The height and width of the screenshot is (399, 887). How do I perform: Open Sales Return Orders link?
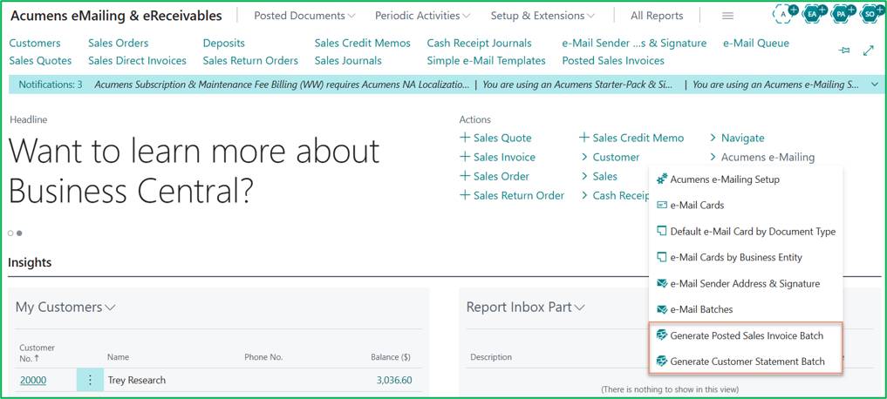(250, 60)
